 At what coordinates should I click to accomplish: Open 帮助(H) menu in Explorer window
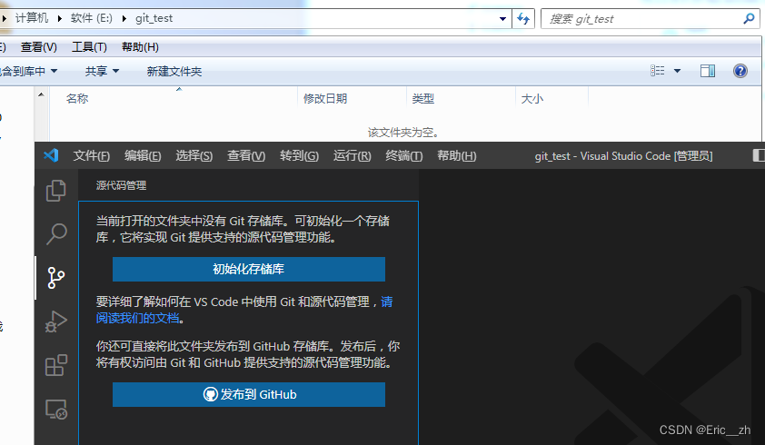140,47
